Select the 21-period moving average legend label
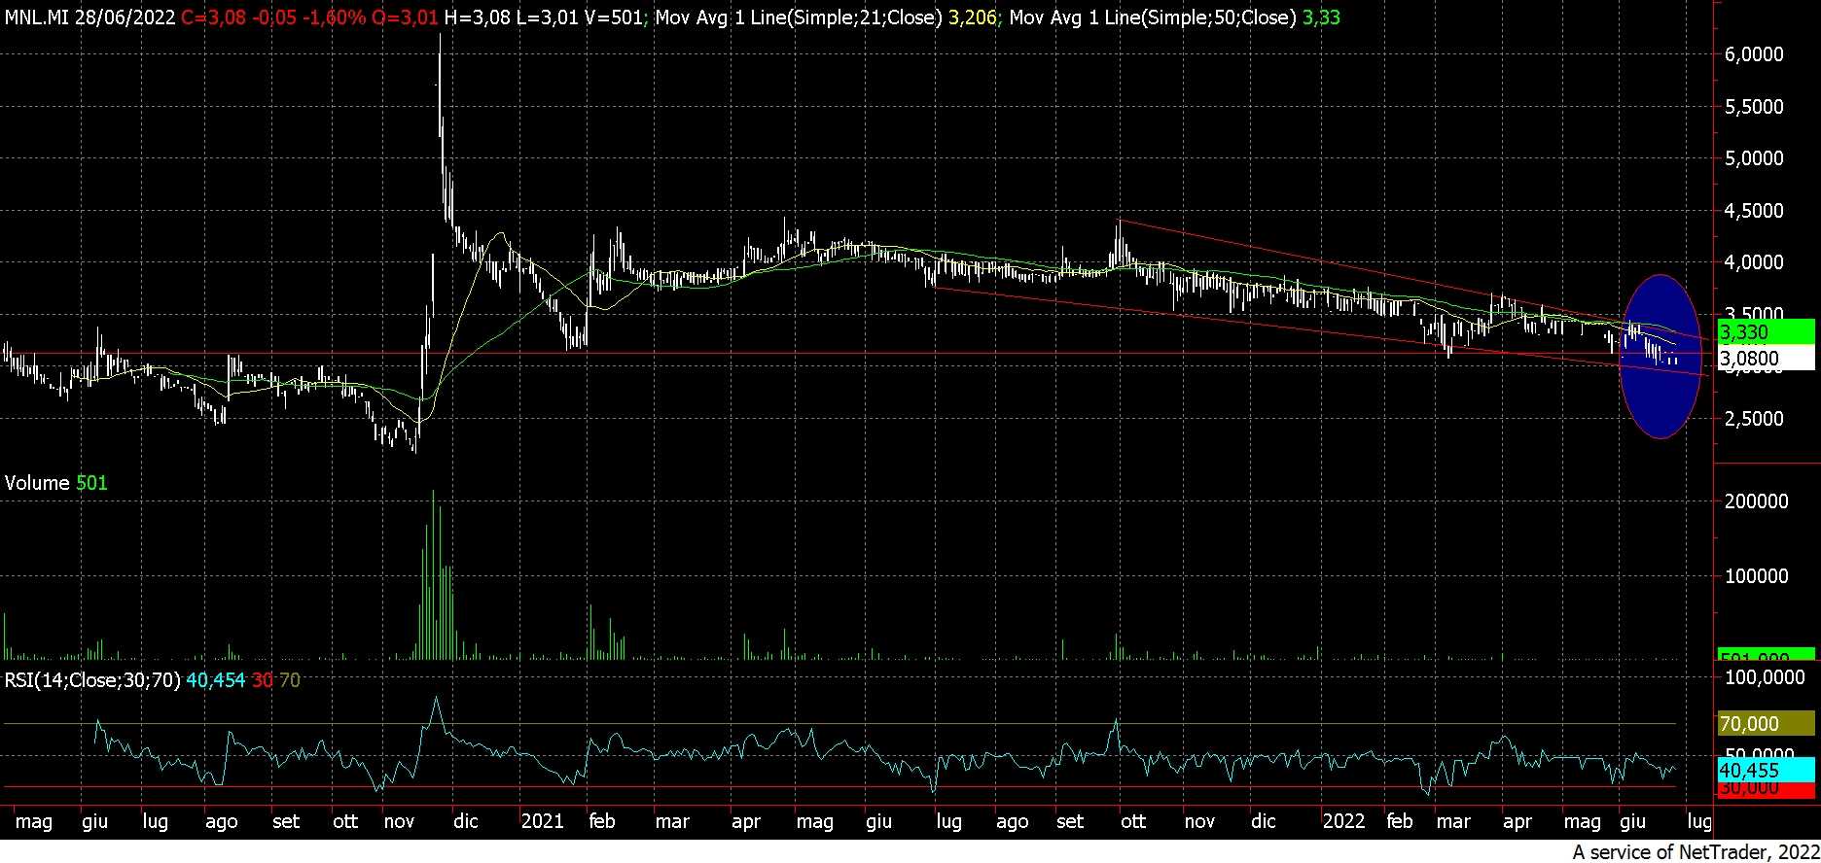Viewport: 1821px width, 863px height. point(798,17)
